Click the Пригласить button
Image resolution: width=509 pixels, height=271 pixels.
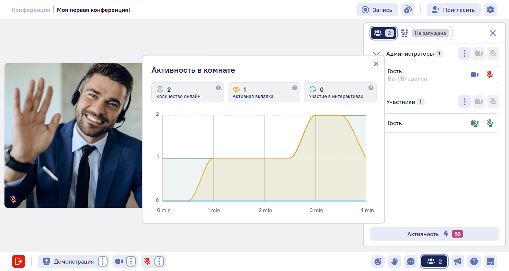tap(454, 10)
